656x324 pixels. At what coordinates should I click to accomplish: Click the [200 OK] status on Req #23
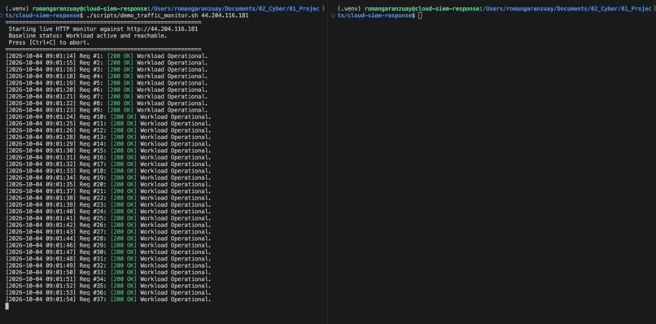[x=124, y=204]
